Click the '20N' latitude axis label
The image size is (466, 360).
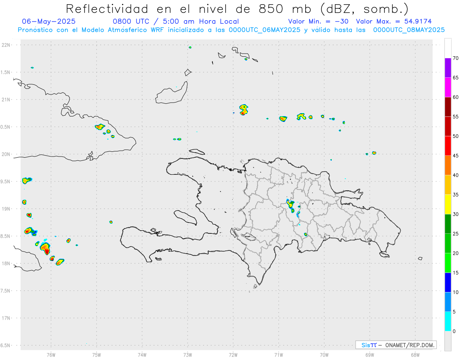tap(7, 154)
